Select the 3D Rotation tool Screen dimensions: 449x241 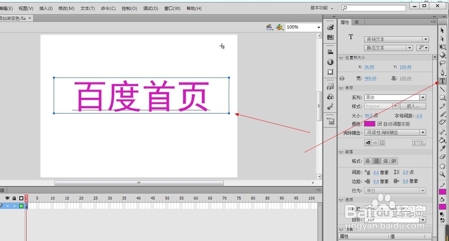point(442,55)
